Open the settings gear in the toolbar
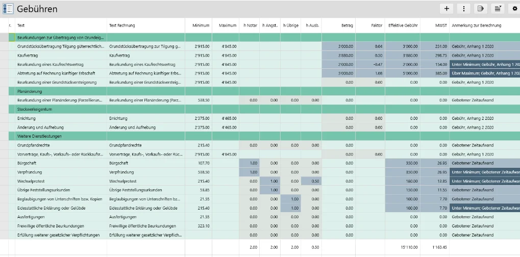Screen dimensions: 520x257 point(515,9)
